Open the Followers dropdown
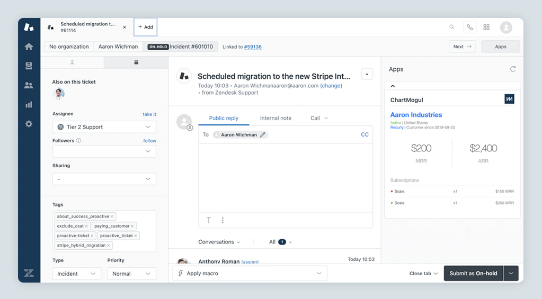 (x=104, y=151)
